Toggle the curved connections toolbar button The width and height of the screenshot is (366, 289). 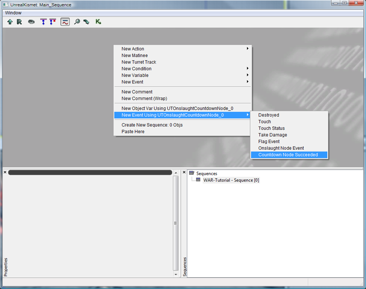tap(65, 22)
